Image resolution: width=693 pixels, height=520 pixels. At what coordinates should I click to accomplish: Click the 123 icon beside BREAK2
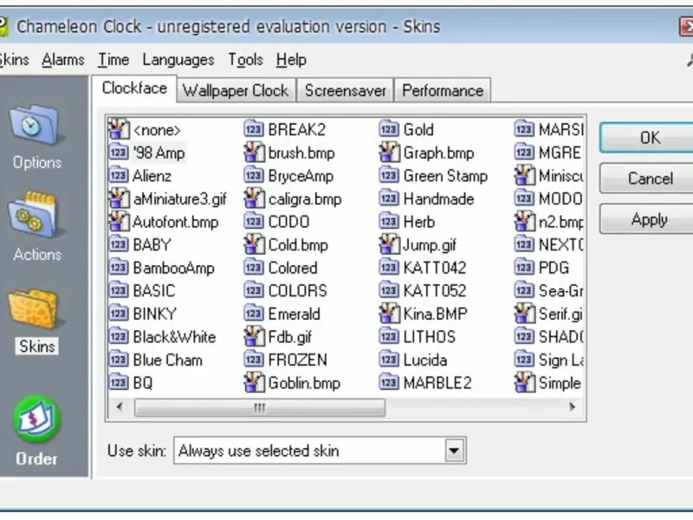254,129
